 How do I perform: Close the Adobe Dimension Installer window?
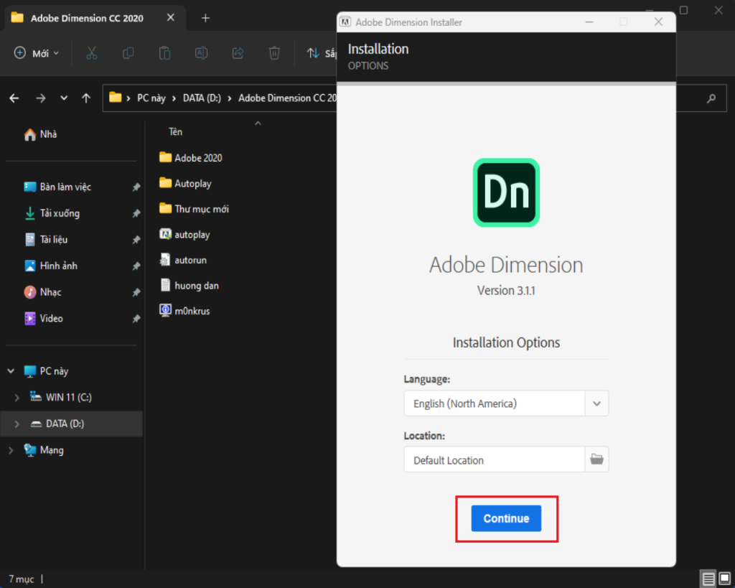coord(658,22)
